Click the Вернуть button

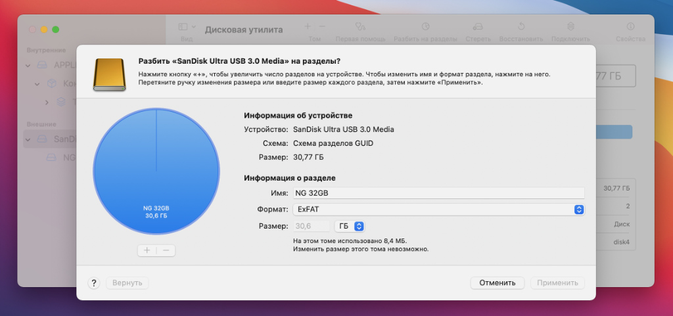(127, 283)
